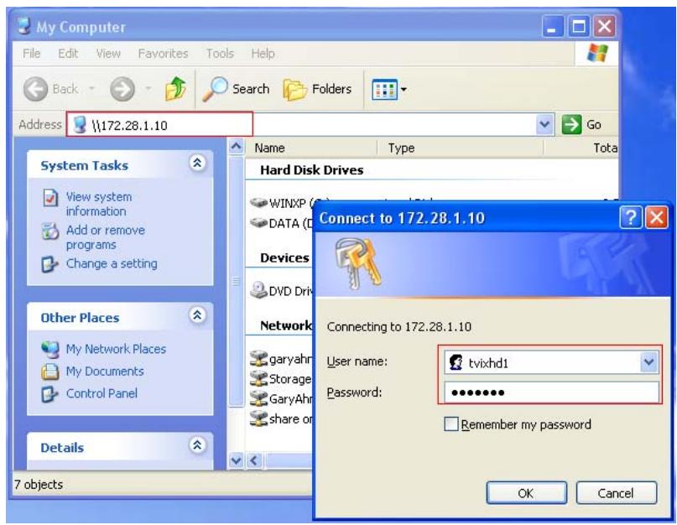Click the help question mark in Connect dialog
677x525 pixels.
pyautogui.click(x=630, y=217)
